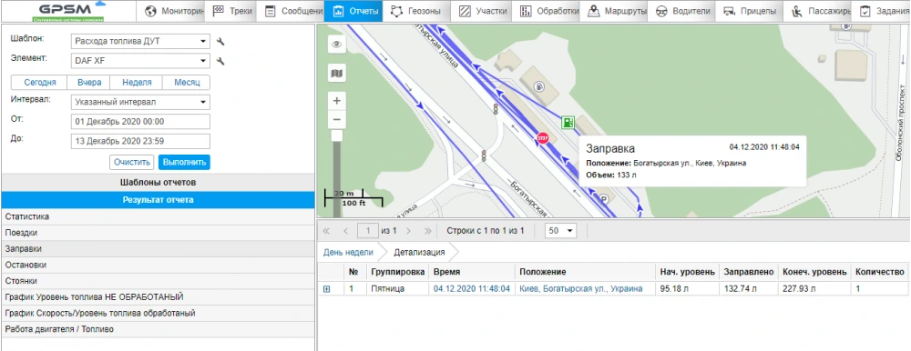Click the map zoom slider handle
This screenshot has width=911, height=351.
[x=336, y=135]
